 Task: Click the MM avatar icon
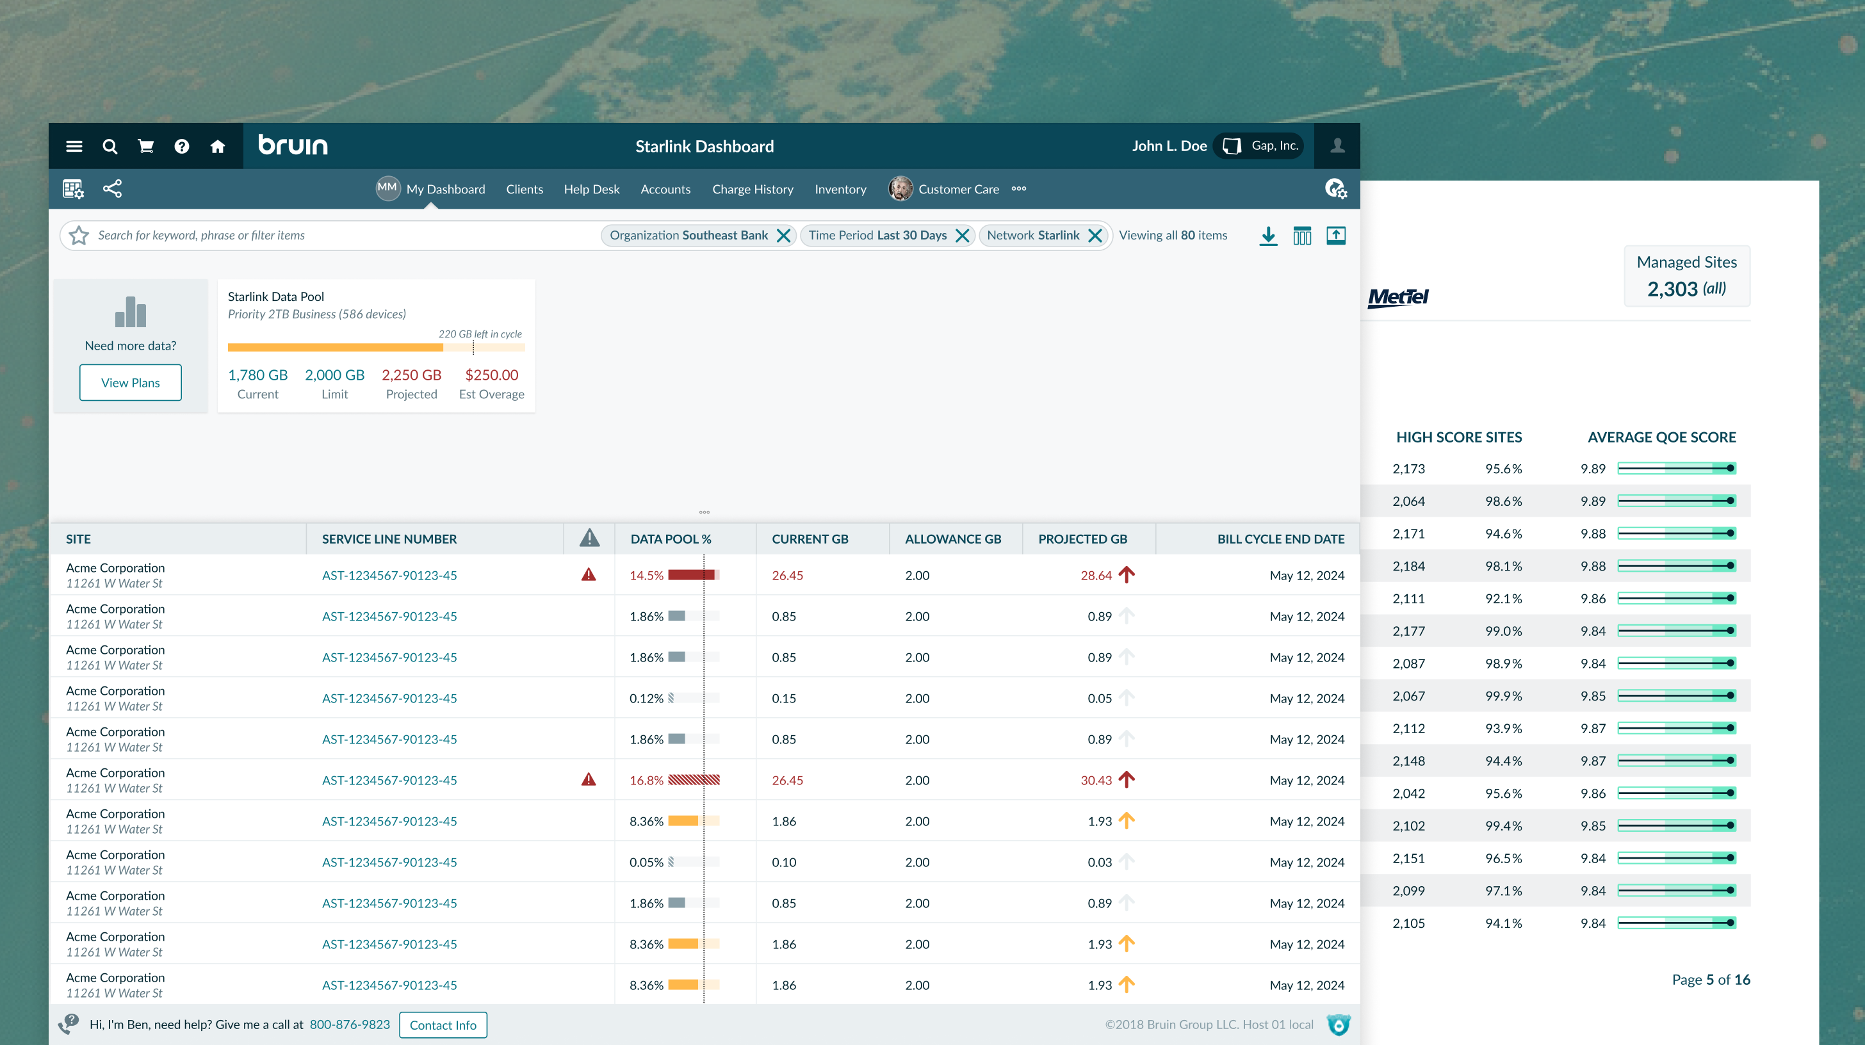pos(388,188)
